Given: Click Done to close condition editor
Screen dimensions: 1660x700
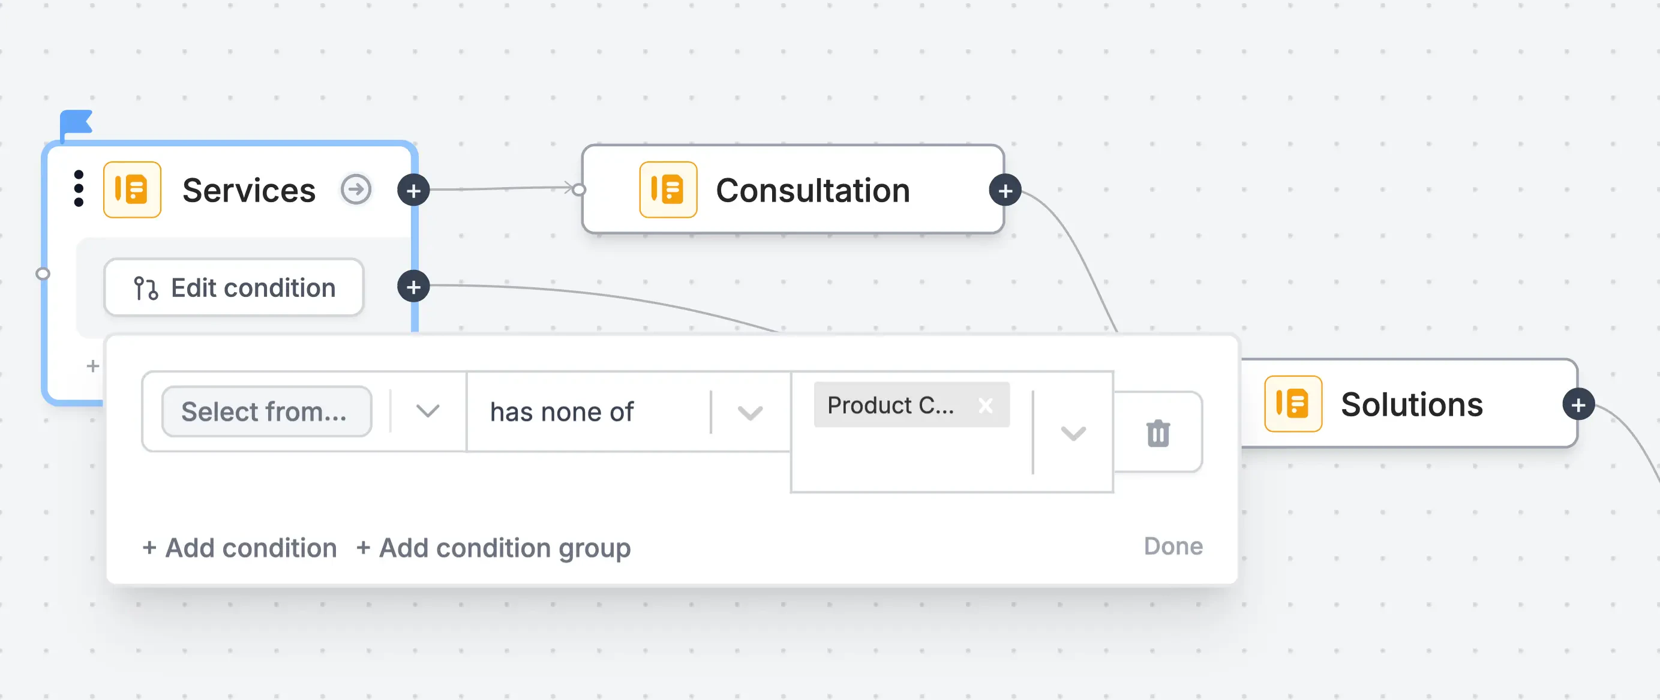Looking at the screenshot, I should point(1173,546).
